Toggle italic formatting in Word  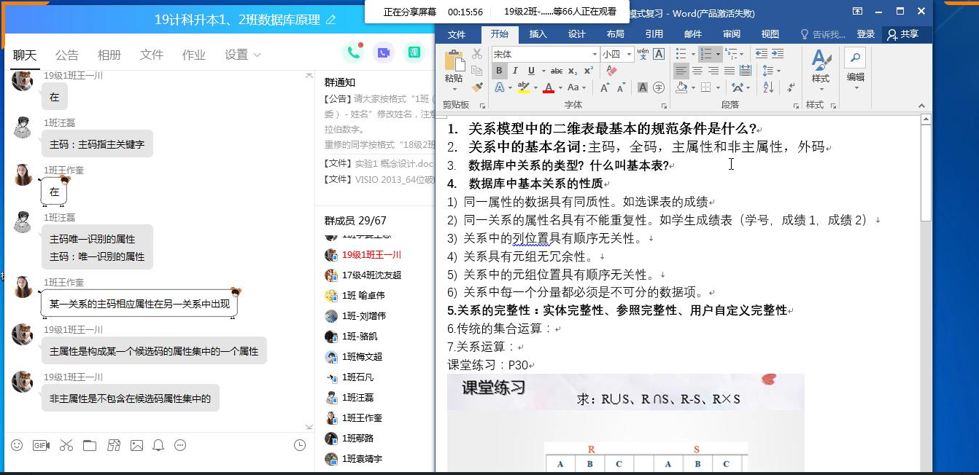[x=515, y=71]
